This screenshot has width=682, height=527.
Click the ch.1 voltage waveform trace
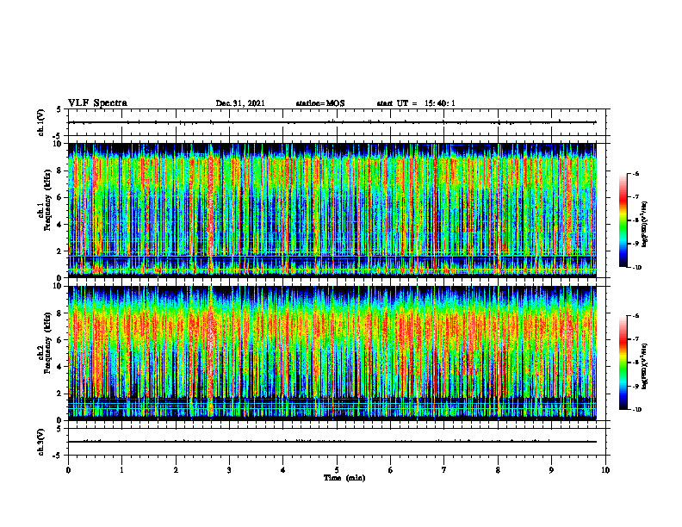click(x=332, y=122)
